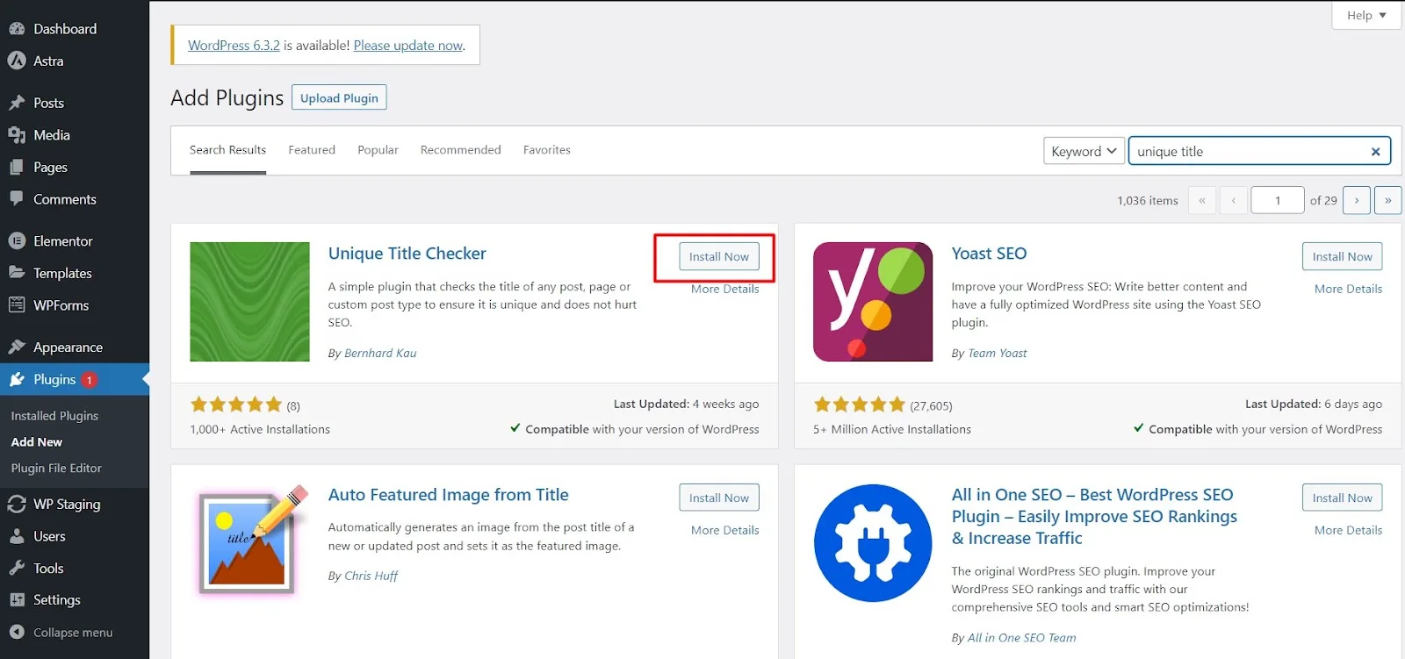Switch to the Popular tab
The height and width of the screenshot is (659, 1405).
[x=378, y=150]
